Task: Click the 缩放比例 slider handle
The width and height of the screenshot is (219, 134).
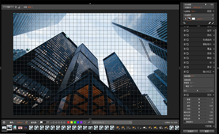Action: click(x=199, y=112)
